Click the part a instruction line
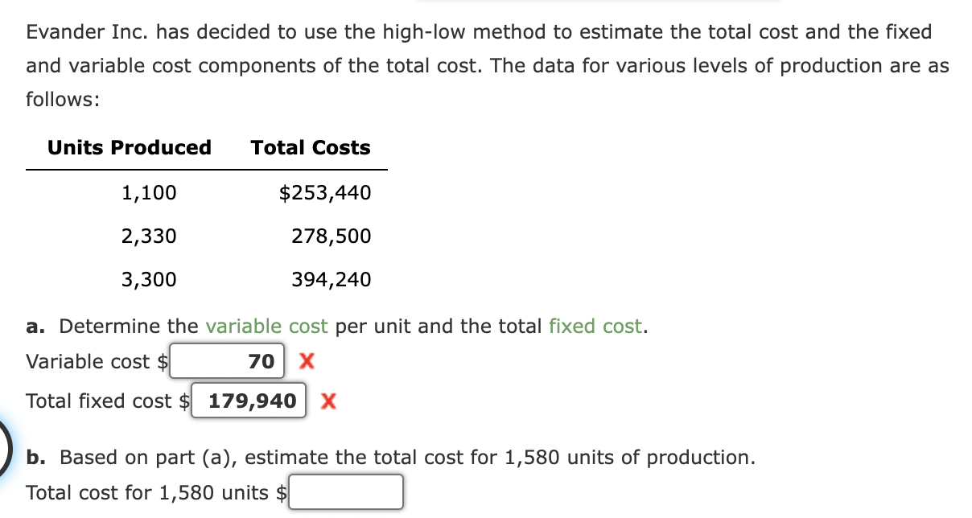The height and width of the screenshot is (518, 972). (338, 326)
